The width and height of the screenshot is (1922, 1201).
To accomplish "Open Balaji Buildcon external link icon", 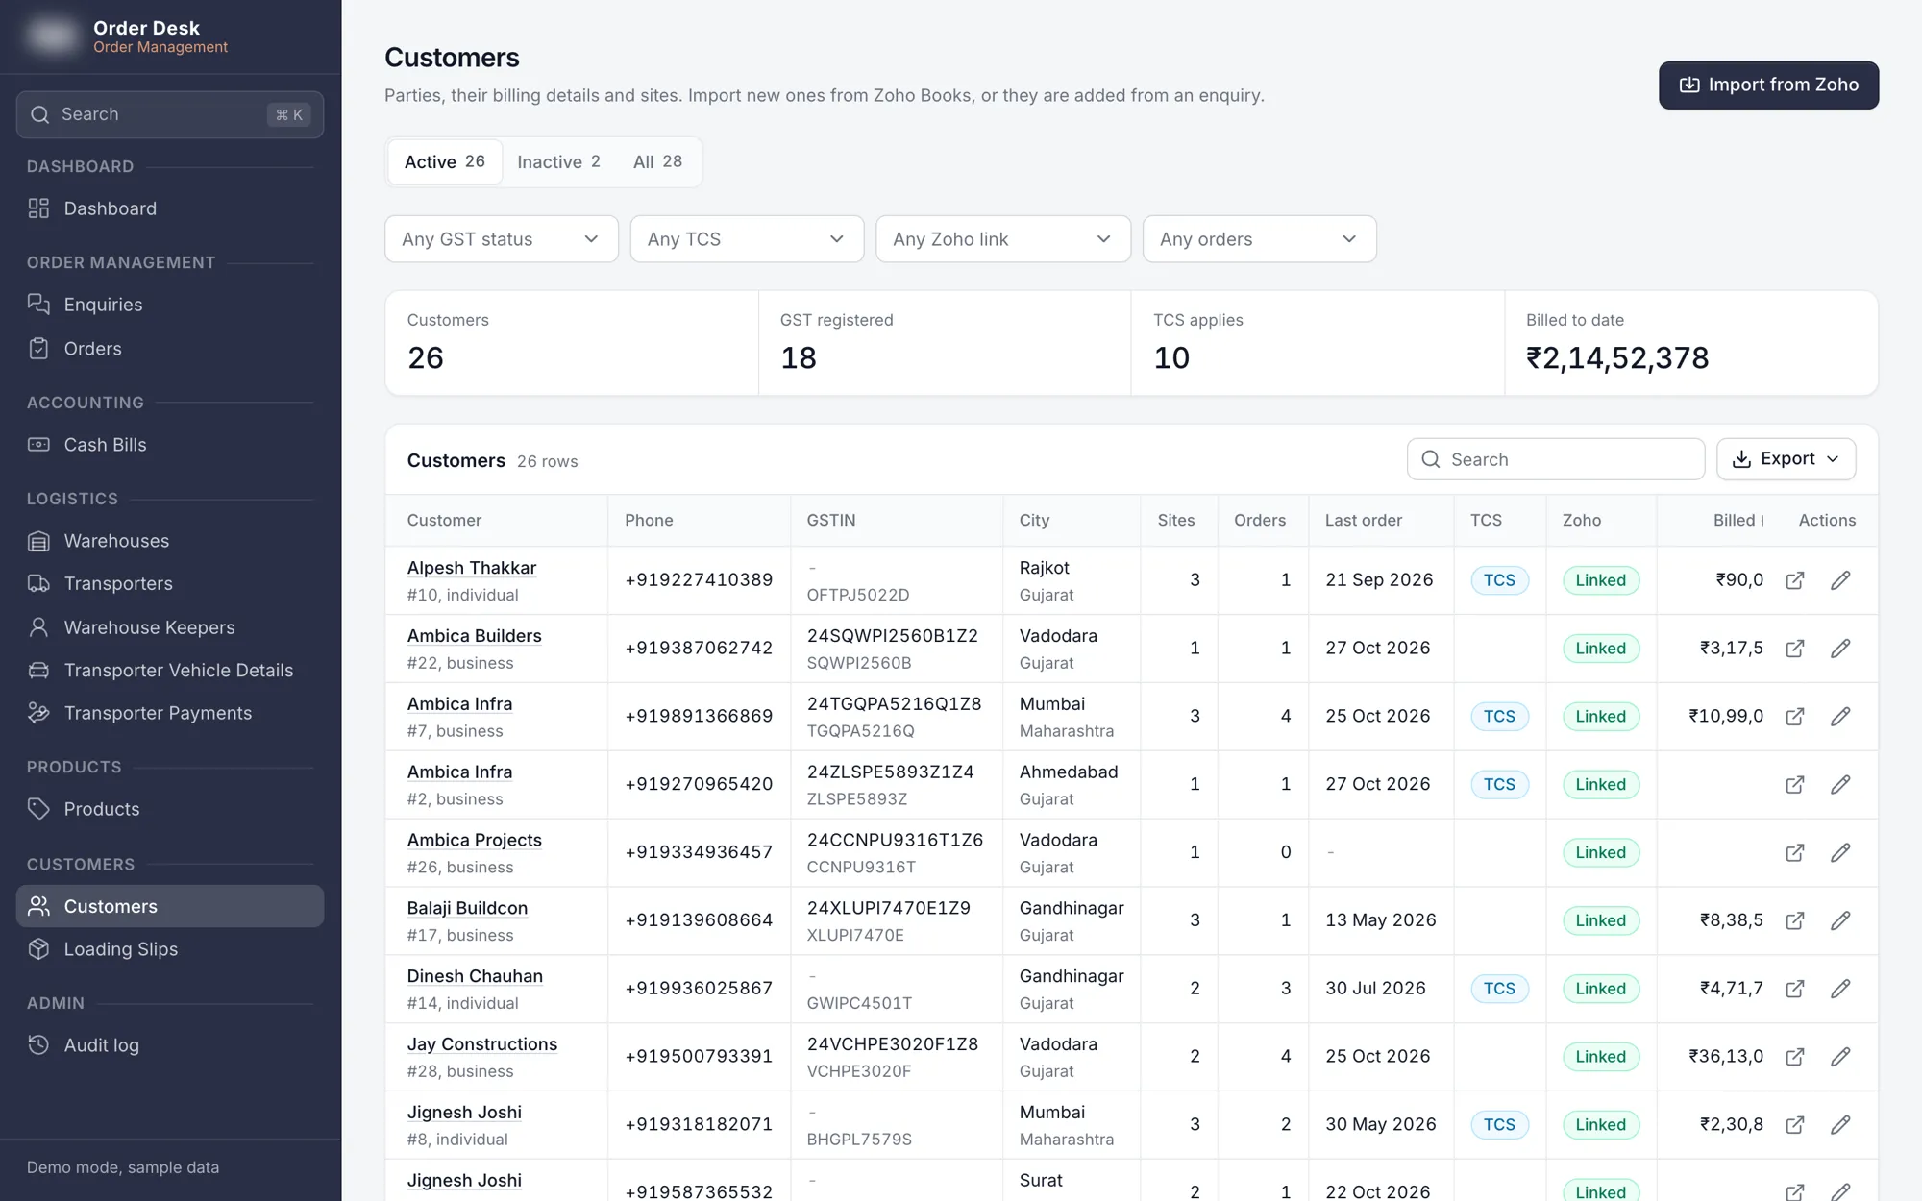I will (x=1794, y=920).
